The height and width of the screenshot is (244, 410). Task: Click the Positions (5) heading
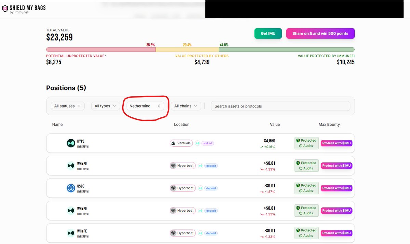point(66,88)
